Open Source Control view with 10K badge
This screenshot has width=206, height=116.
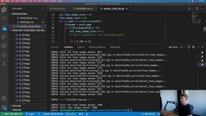[4, 28]
